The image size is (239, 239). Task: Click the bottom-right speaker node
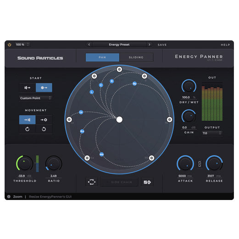tap(151, 158)
